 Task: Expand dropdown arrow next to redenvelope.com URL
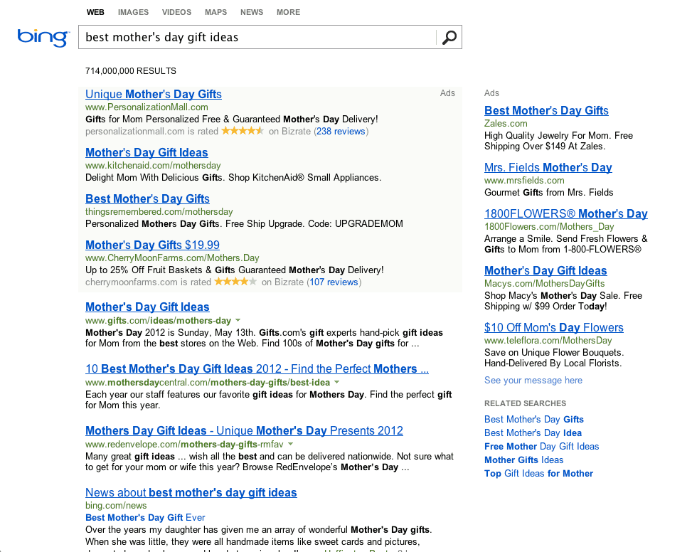coord(290,444)
